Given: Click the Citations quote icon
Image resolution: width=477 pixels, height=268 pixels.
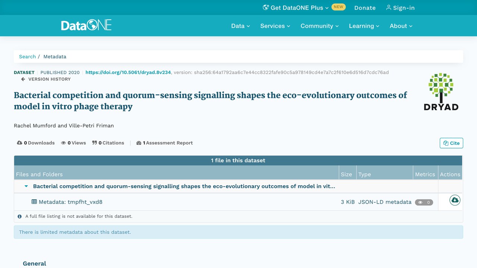Looking at the screenshot, I should click(95, 143).
